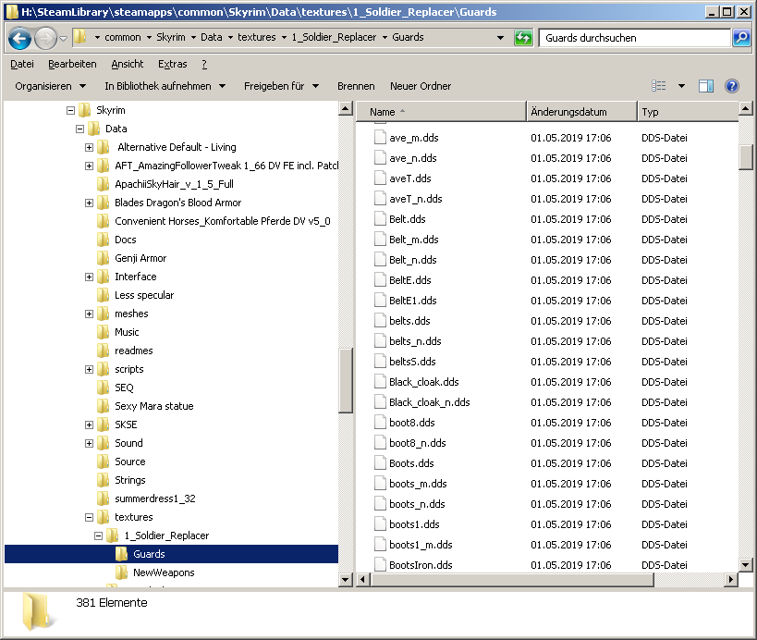Collapse the Skyrim tree node

(x=70, y=110)
